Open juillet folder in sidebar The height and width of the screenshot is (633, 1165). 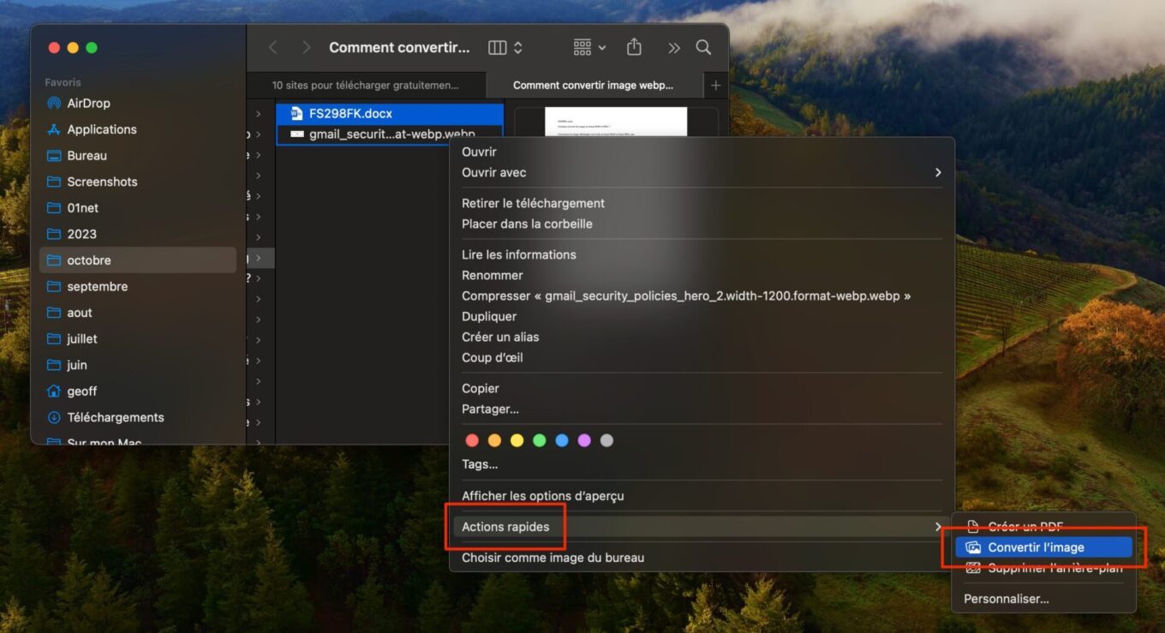pos(82,339)
